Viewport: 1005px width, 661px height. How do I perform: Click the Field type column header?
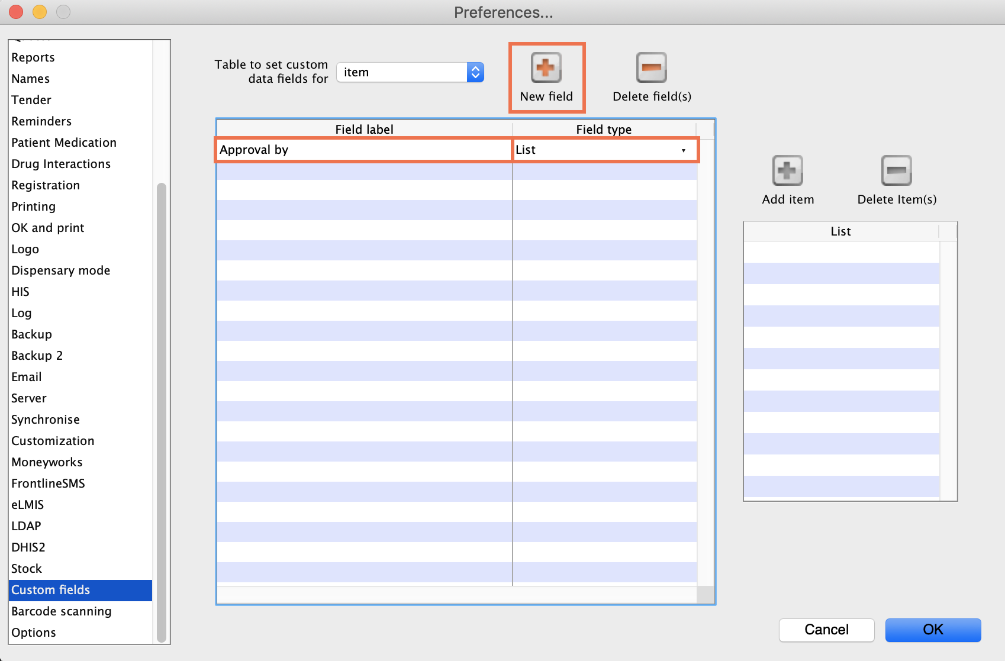click(x=604, y=130)
